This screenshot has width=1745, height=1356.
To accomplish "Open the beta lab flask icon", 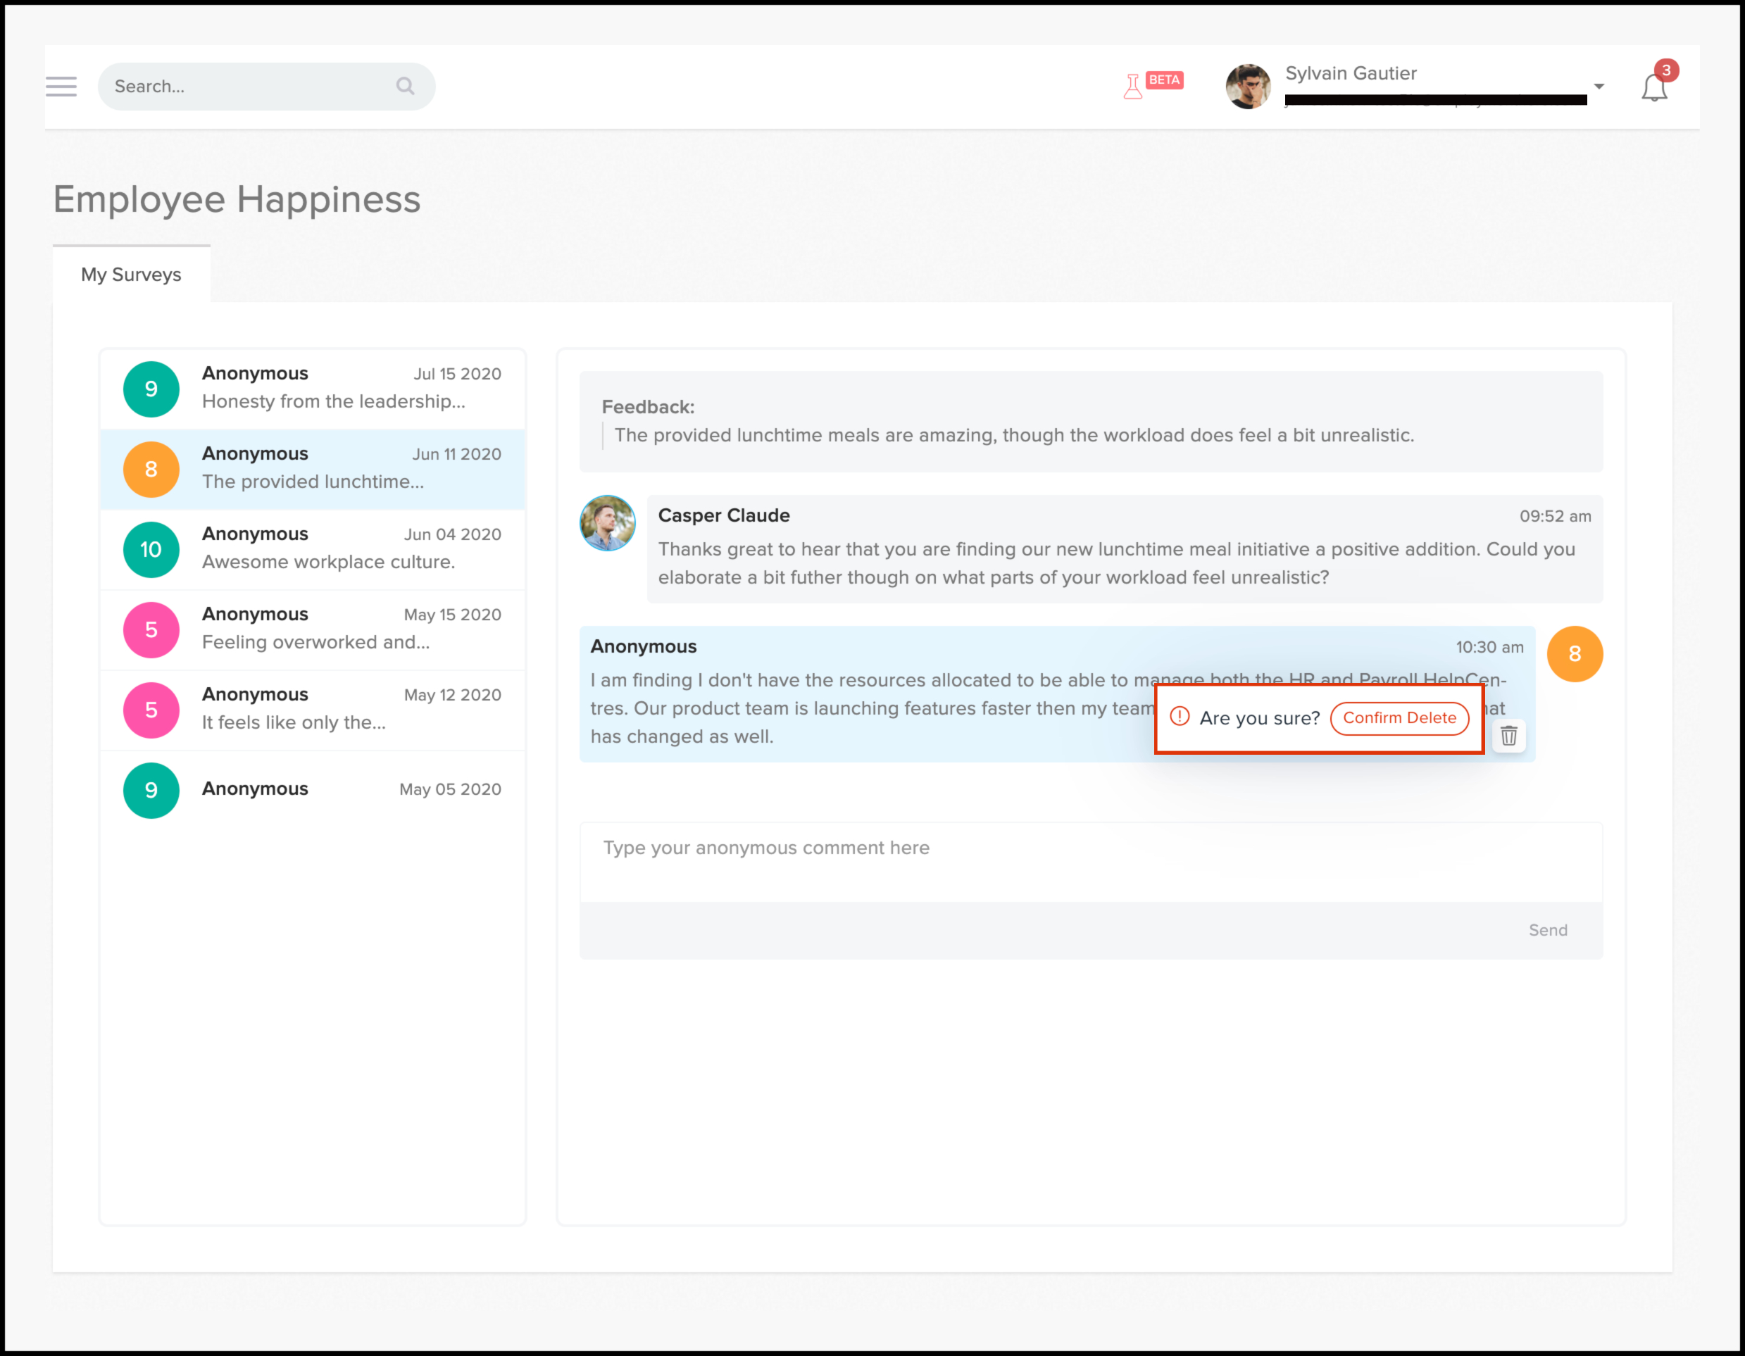I will (1132, 85).
